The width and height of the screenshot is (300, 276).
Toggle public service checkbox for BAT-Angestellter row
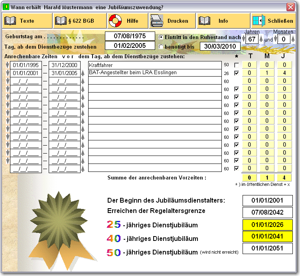pyautogui.click(x=237, y=73)
